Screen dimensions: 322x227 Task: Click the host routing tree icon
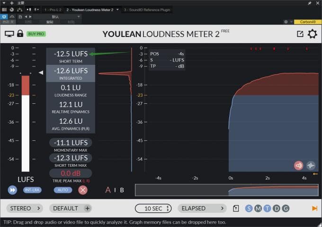(x=20, y=9)
